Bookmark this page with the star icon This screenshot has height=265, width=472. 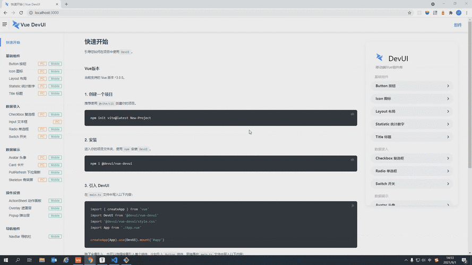pyautogui.click(x=409, y=13)
